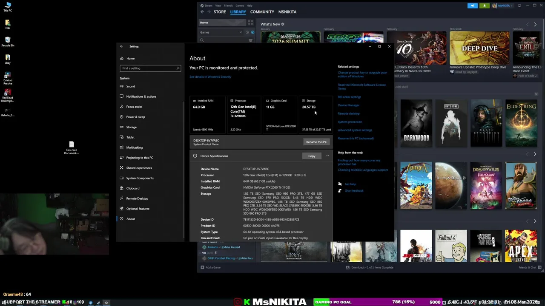Open Steam Friends menu
This screenshot has width=545, height=306.
228,6
